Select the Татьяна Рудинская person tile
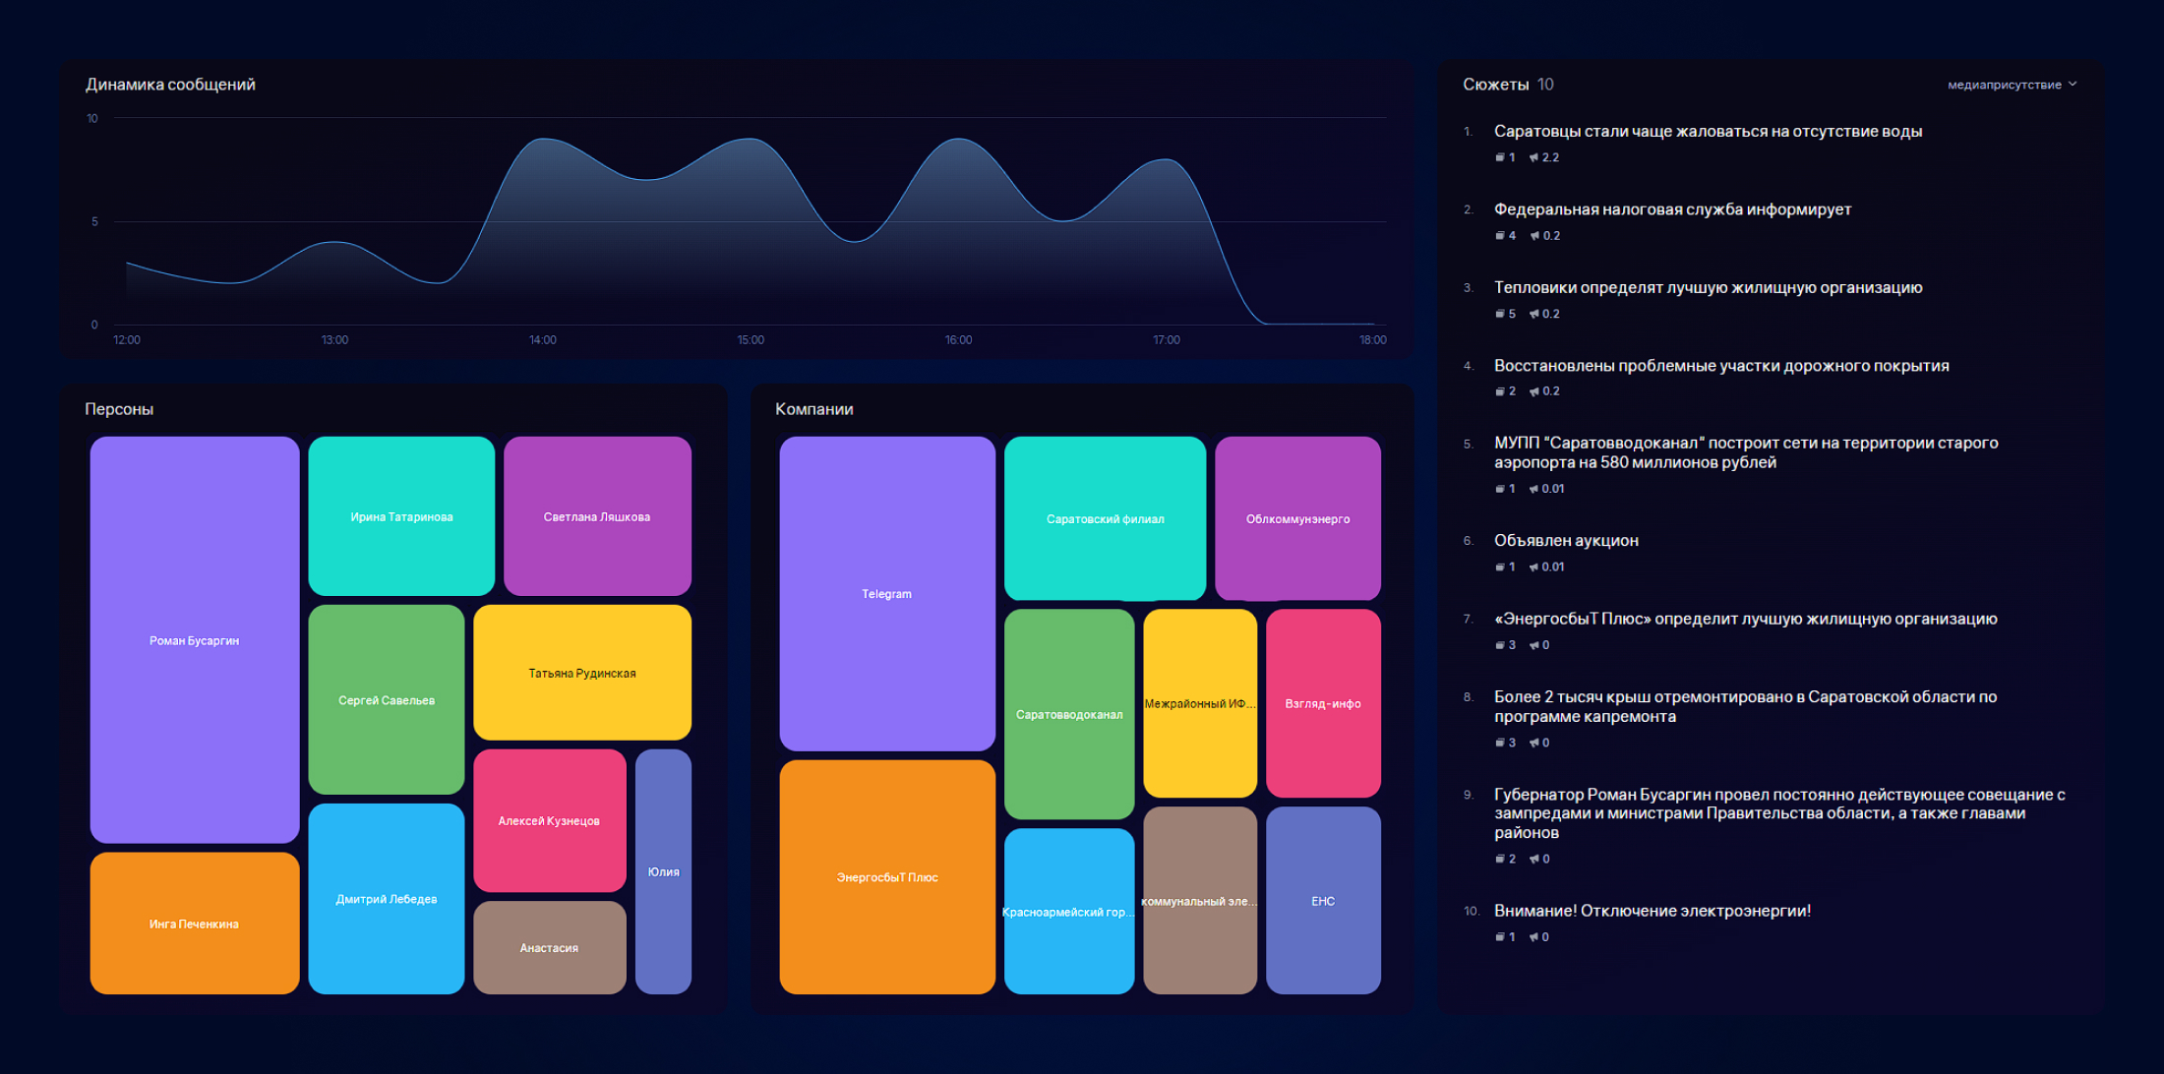The height and width of the screenshot is (1074, 2164). 582,673
